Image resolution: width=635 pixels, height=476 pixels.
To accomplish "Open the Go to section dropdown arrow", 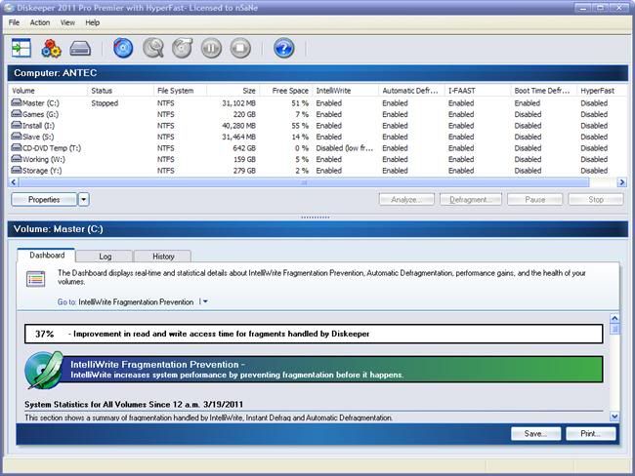I will [x=205, y=301].
